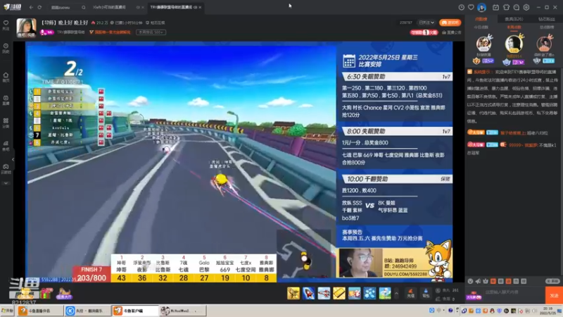Screen dimensions: 563x317
Task: Open the skin shirt icon in top bar
Action: coord(506,7)
